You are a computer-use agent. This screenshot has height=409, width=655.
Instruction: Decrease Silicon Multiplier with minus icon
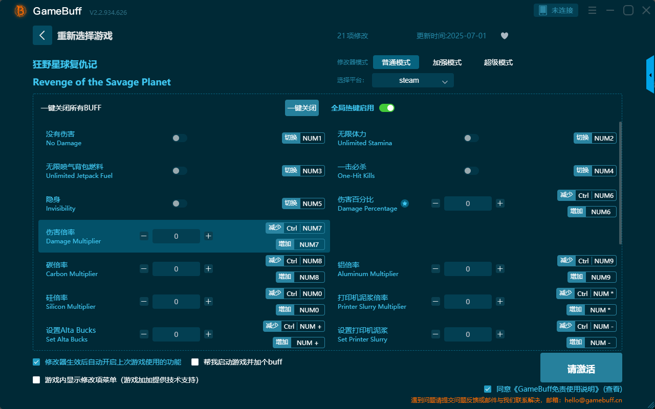click(x=144, y=302)
